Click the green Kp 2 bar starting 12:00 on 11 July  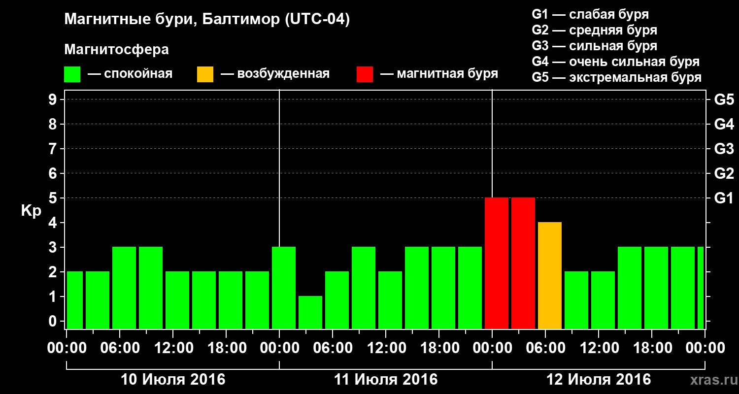(x=390, y=300)
